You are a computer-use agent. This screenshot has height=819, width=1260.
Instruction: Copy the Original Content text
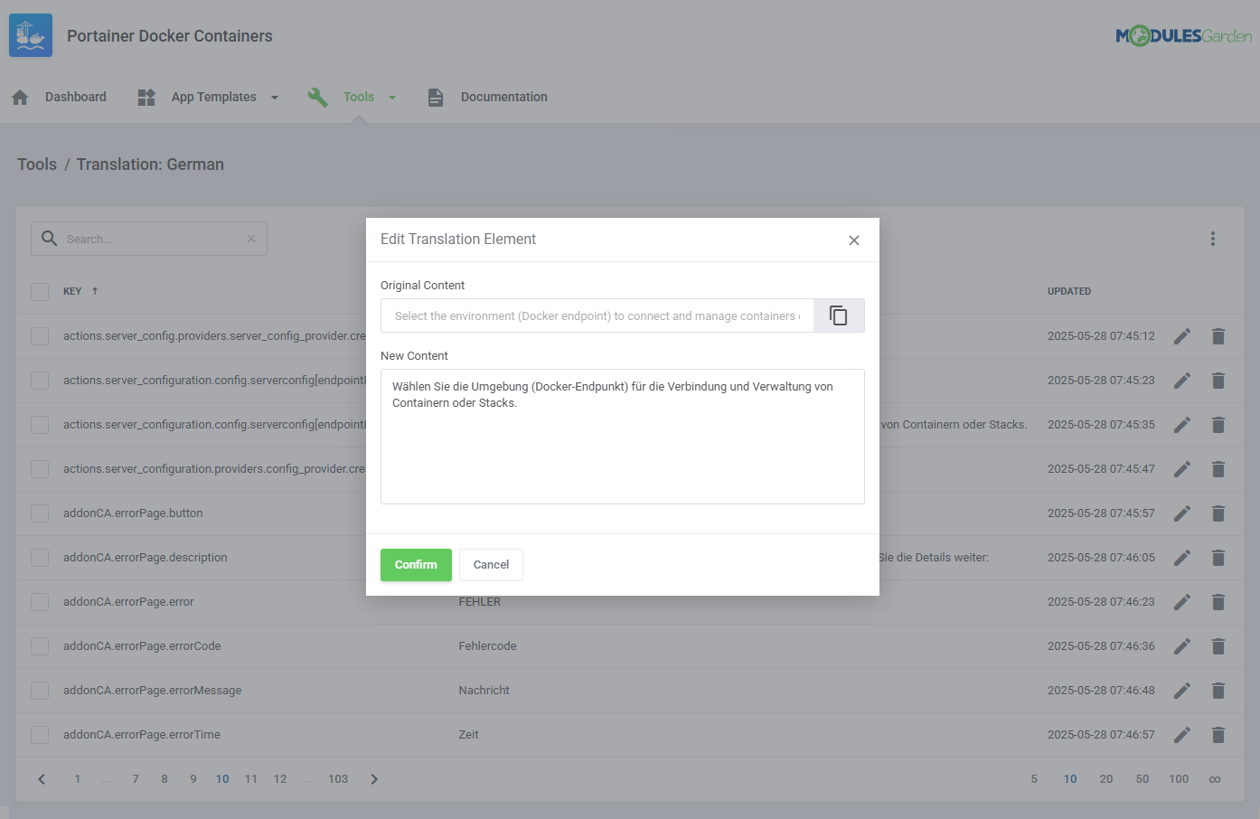tap(838, 315)
